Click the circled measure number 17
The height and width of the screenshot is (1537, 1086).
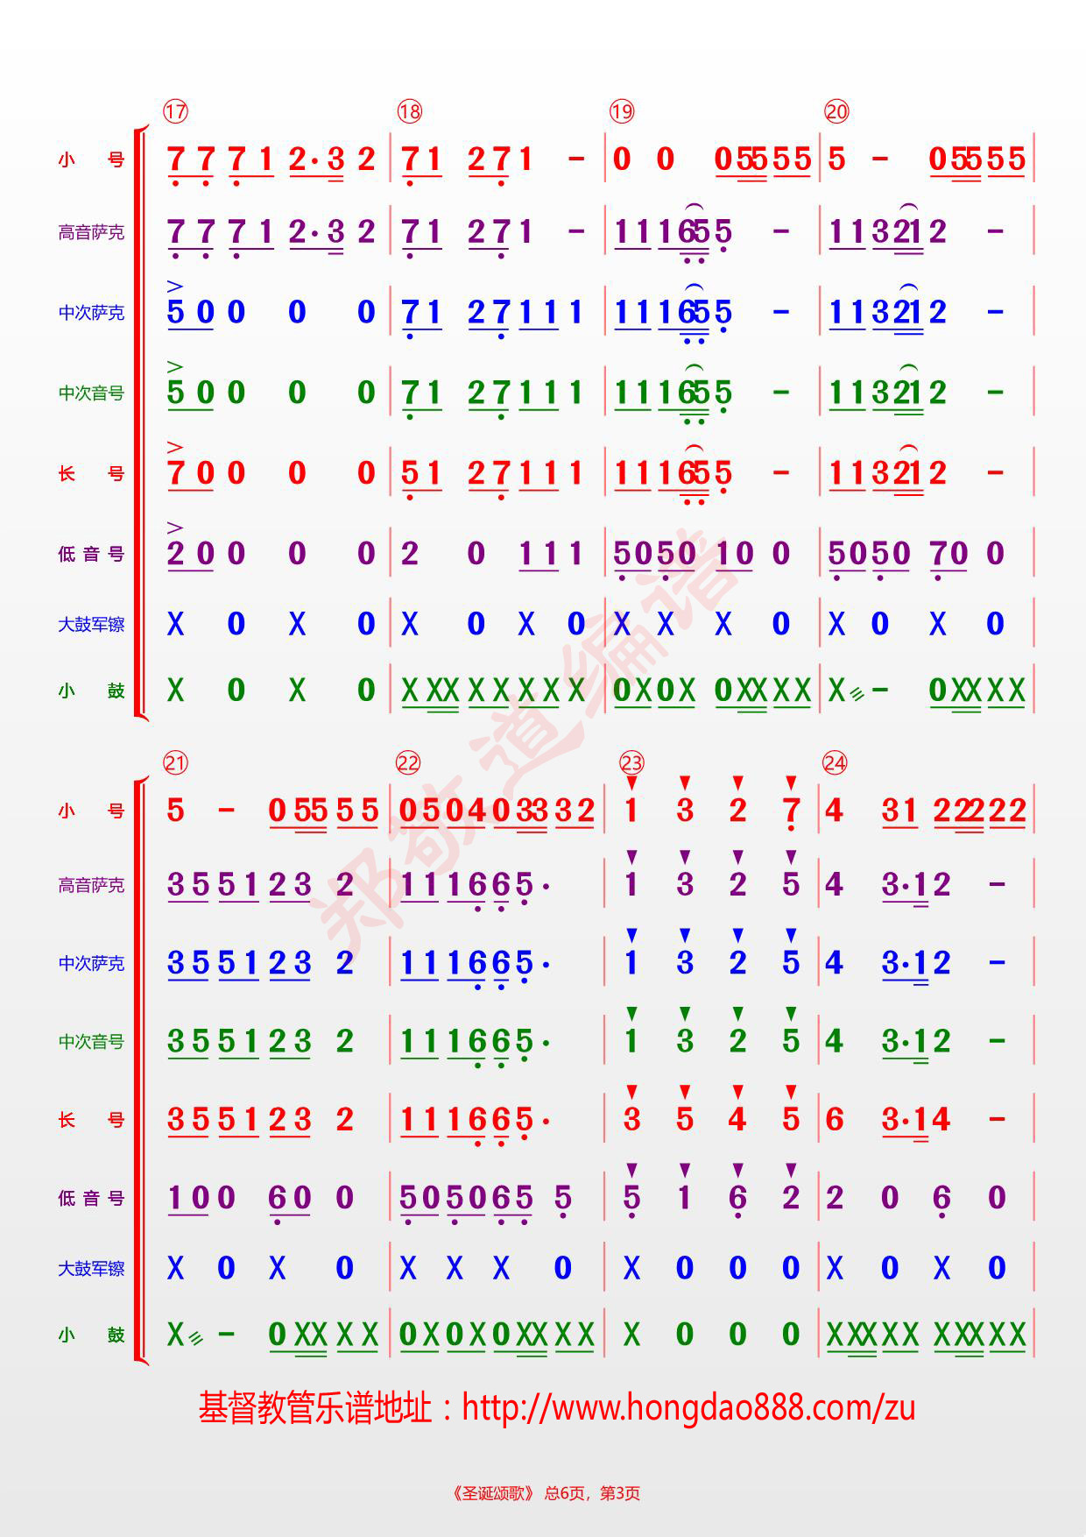[175, 111]
